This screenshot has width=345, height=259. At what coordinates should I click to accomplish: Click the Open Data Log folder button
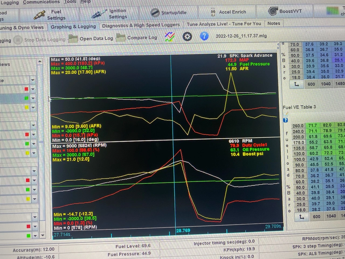(91, 39)
